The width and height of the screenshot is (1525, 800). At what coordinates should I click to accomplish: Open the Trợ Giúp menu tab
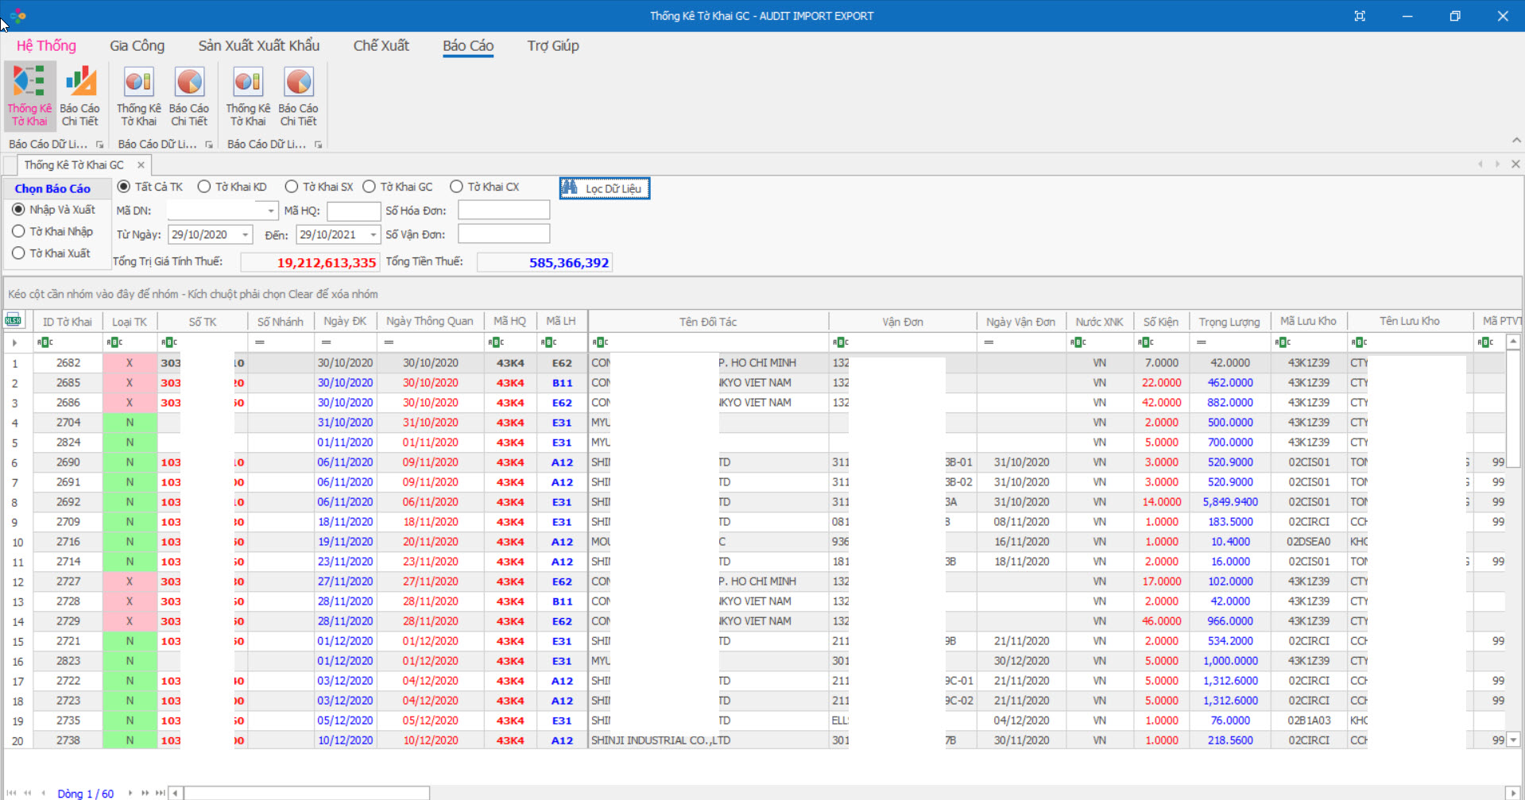[552, 46]
